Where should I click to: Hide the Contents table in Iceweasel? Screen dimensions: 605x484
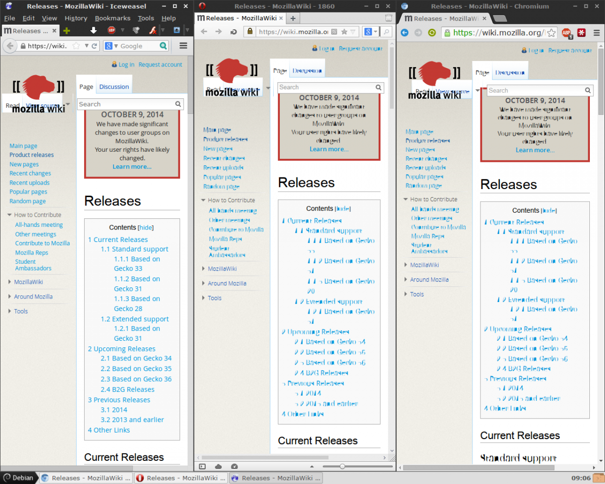click(x=146, y=227)
